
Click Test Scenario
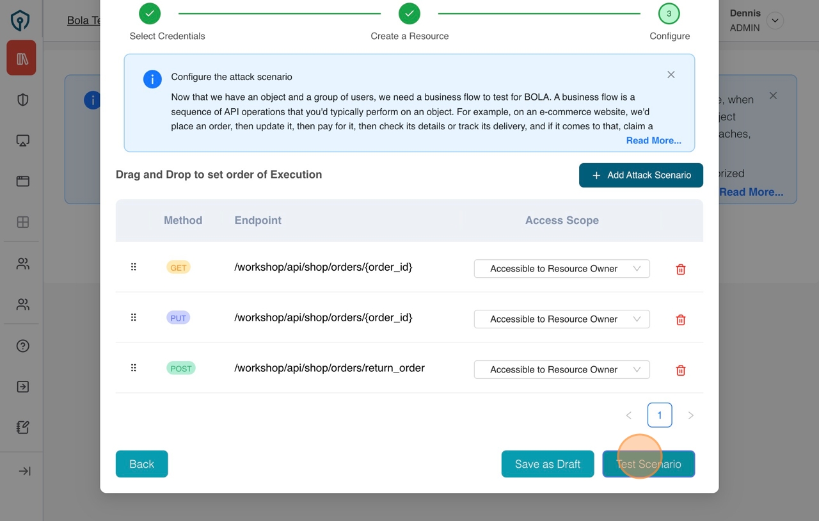pyautogui.click(x=648, y=464)
